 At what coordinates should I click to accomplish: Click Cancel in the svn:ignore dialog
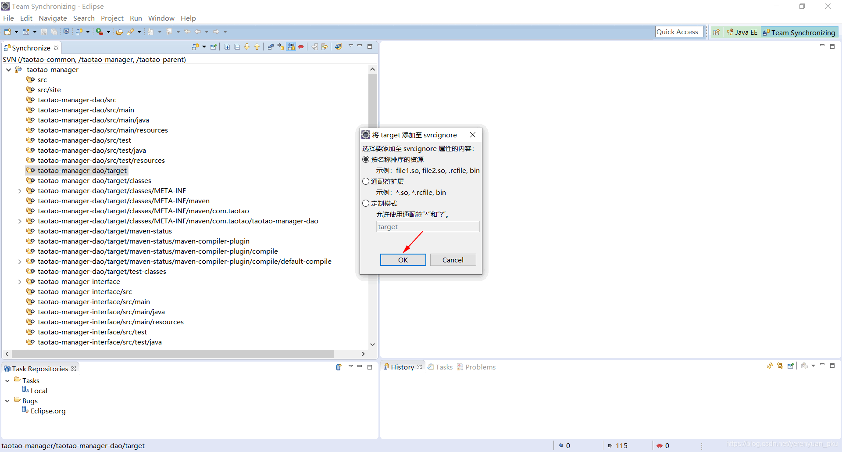[453, 260]
